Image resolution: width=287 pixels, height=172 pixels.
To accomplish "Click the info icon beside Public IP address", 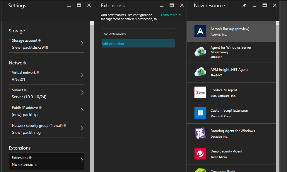I will [40, 108].
